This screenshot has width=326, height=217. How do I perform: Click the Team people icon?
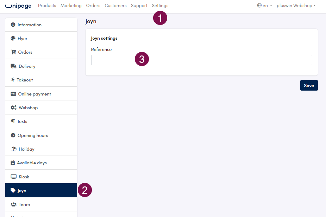click(x=13, y=205)
